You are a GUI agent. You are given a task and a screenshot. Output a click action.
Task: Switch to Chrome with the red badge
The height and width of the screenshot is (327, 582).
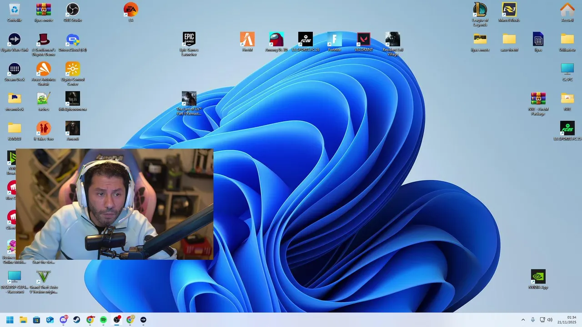pos(90,320)
